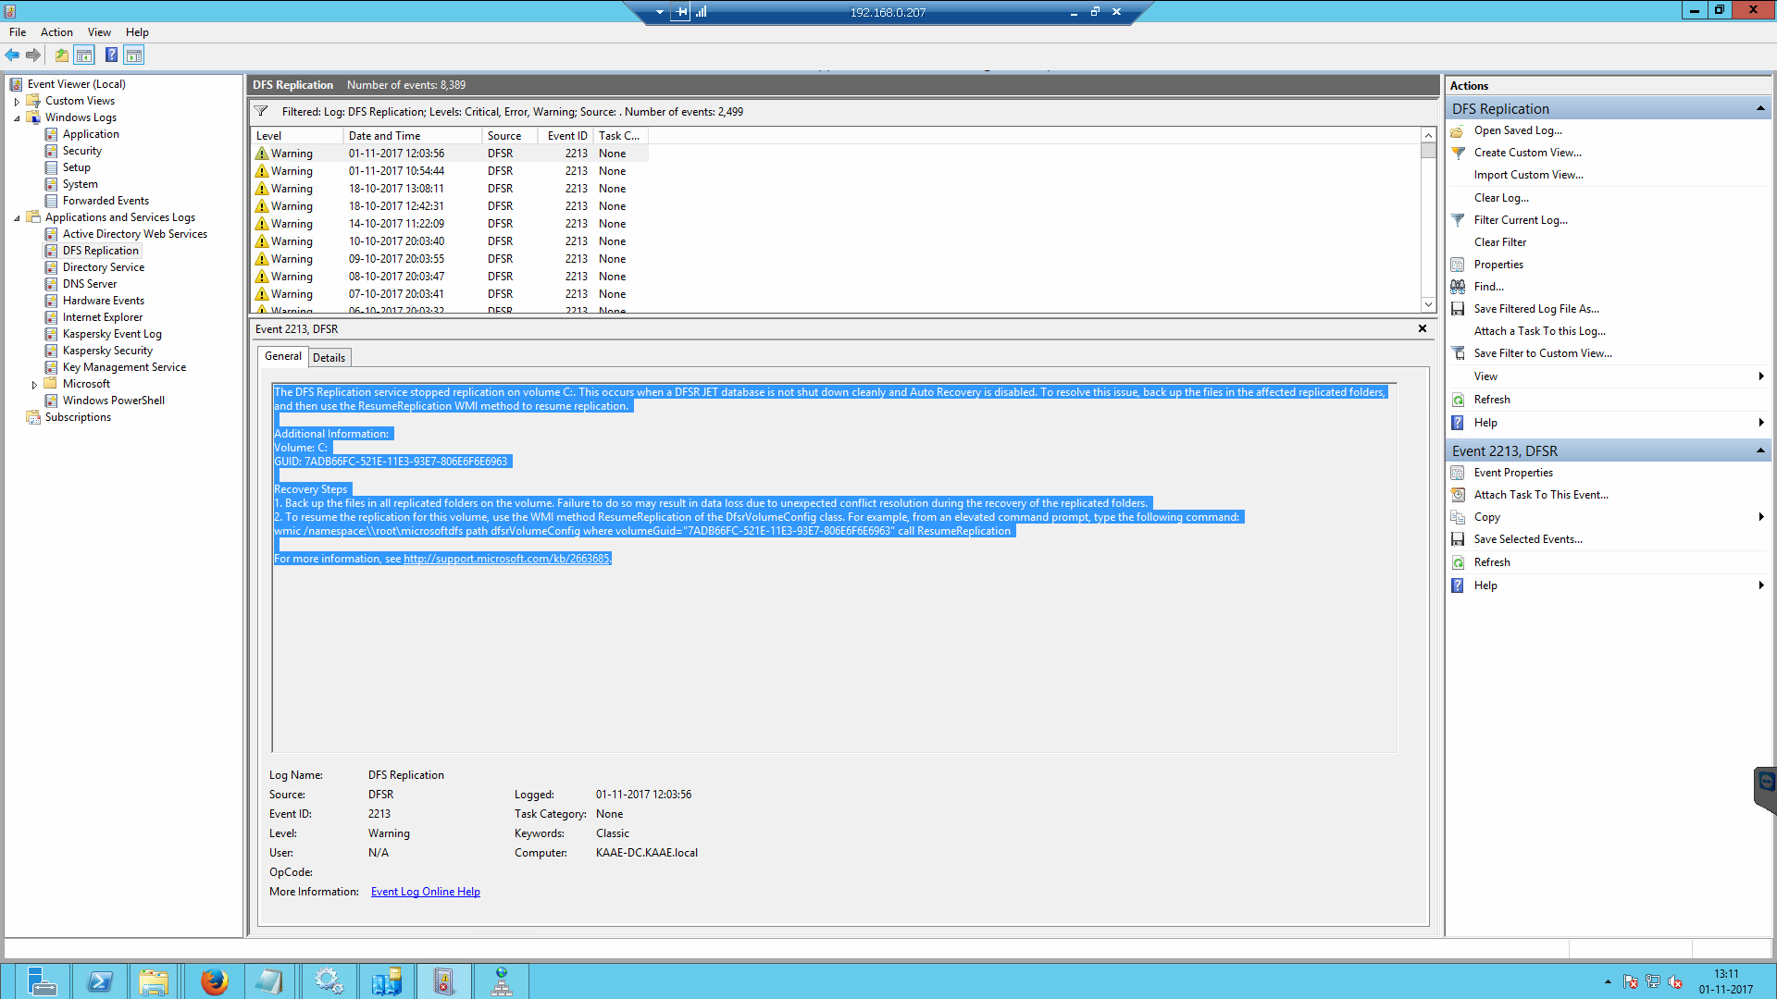
Task: Launch PowerShell from the taskbar
Action: pos(99,981)
